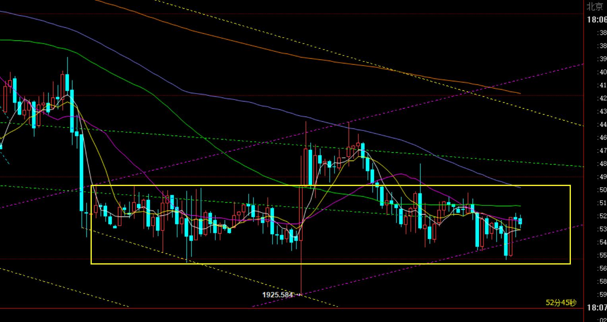
Task: Click the :52 row in time list
Action: tap(601, 216)
